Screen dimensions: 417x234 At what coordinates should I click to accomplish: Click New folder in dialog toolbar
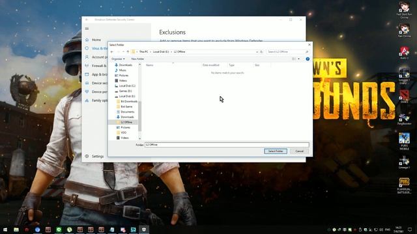click(137, 59)
